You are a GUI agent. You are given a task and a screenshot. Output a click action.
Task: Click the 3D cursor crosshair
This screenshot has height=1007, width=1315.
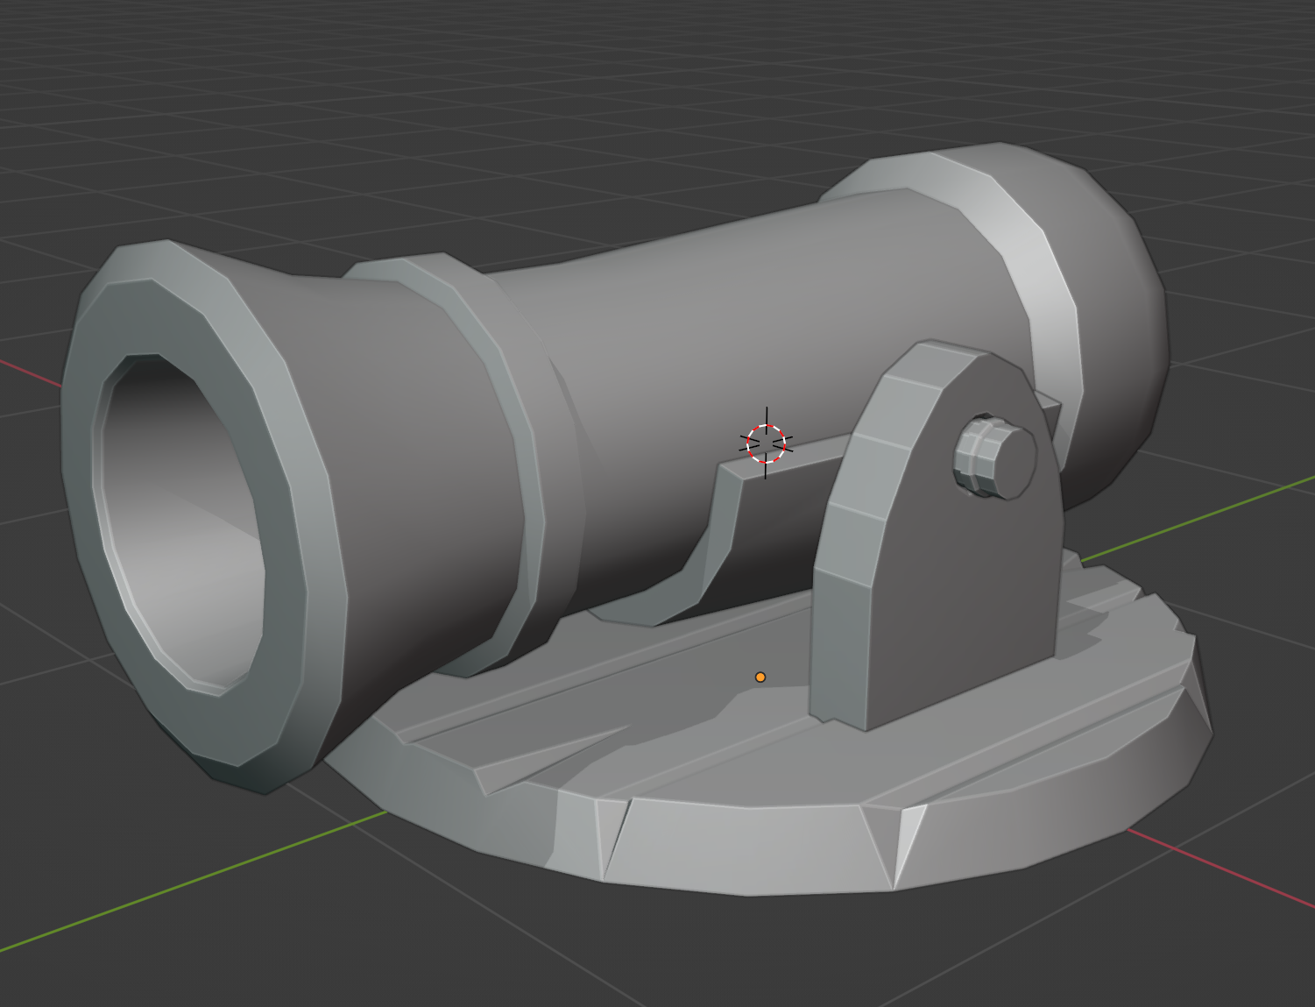click(767, 445)
